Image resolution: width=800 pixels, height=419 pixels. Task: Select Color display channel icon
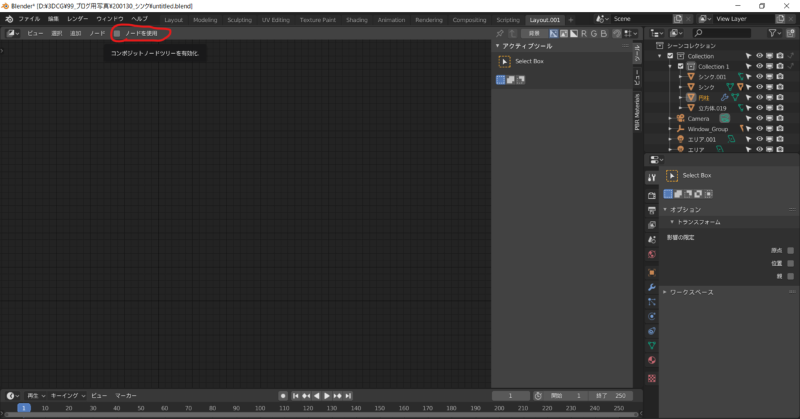(564, 33)
